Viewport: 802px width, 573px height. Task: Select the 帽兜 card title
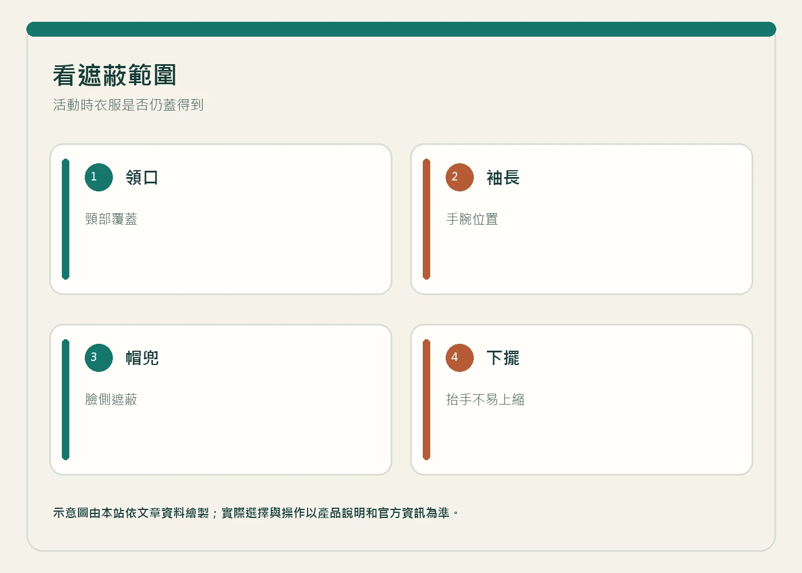point(142,358)
